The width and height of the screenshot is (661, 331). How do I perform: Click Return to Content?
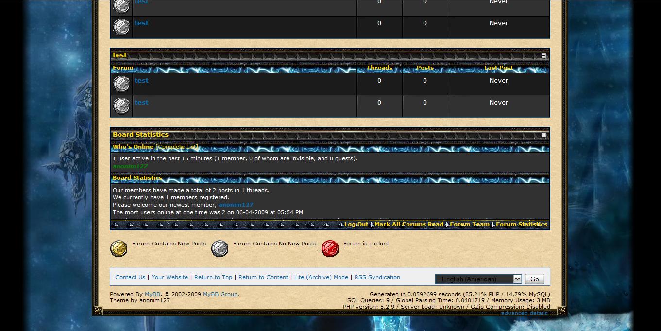[263, 277]
